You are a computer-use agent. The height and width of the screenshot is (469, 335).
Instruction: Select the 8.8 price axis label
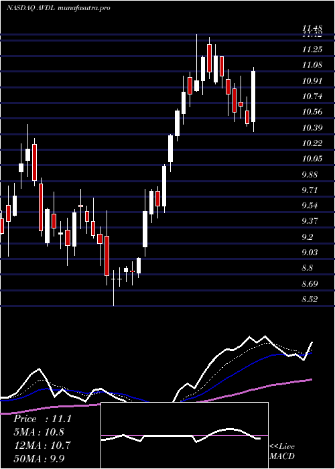[308, 268]
